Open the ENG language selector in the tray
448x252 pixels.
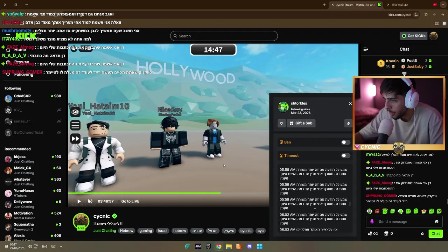tap(44, 246)
